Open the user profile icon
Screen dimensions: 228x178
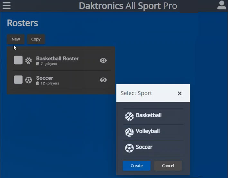click(222, 5)
